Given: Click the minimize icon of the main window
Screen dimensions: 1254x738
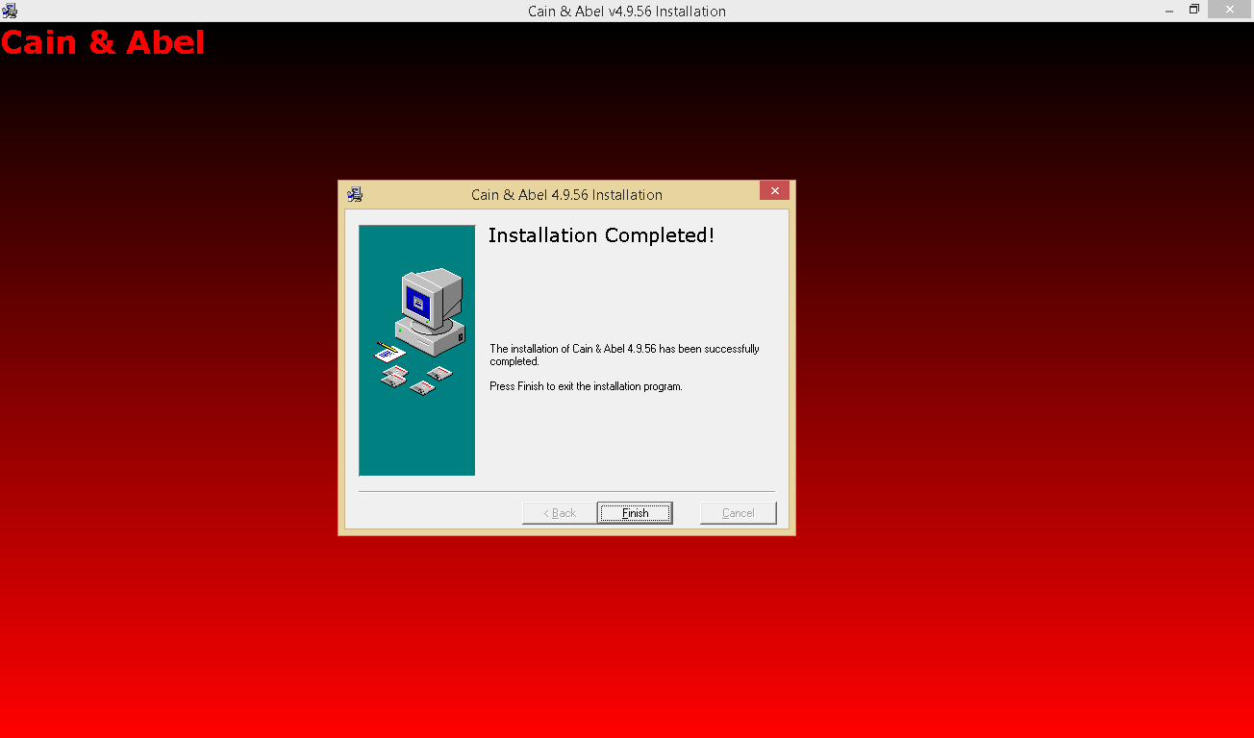Looking at the screenshot, I should (x=1167, y=10).
